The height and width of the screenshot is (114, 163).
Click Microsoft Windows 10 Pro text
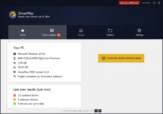[31, 54]
